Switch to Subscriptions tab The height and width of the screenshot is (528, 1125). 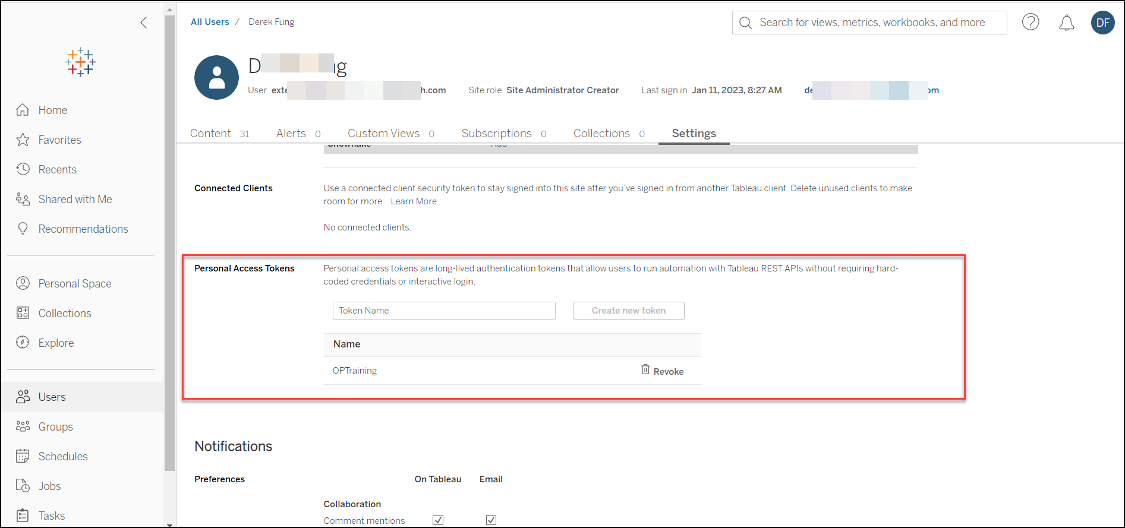(x=504, y=134)
